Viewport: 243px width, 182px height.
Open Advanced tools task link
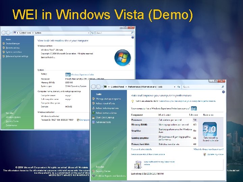pos(103,122)
